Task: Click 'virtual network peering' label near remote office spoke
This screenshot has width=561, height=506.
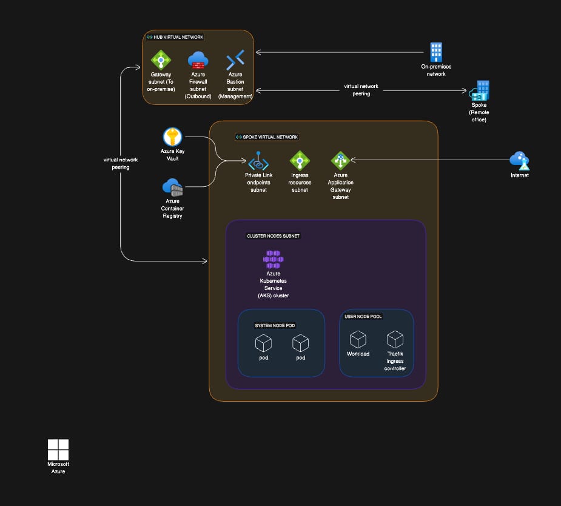Action: coord(361,90)
